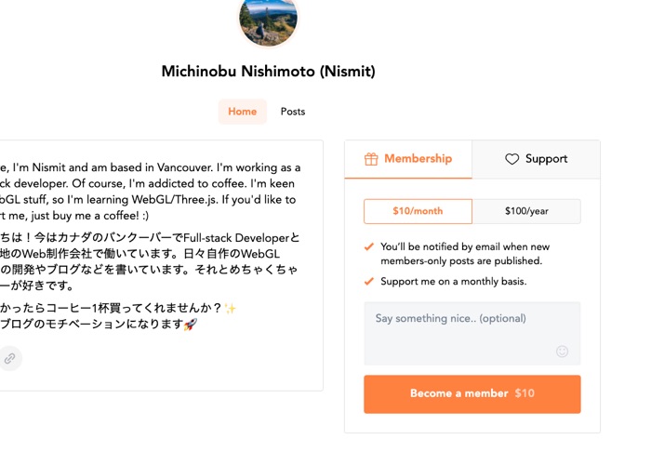
Task: Go to the Posts tab
Action: [293, 112]
